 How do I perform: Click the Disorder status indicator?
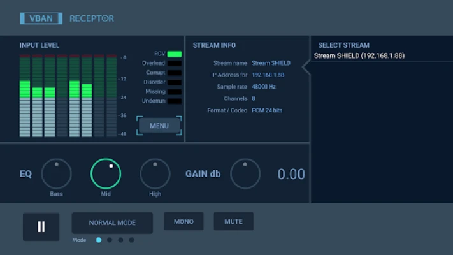[x=175, y=82]
